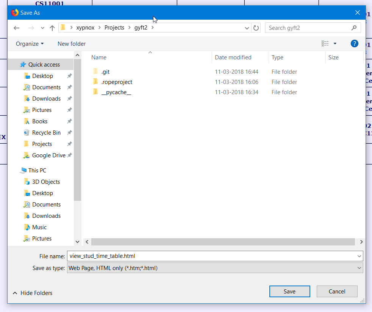
Task: Click folder icon in address bar
Action: [63, 28]
